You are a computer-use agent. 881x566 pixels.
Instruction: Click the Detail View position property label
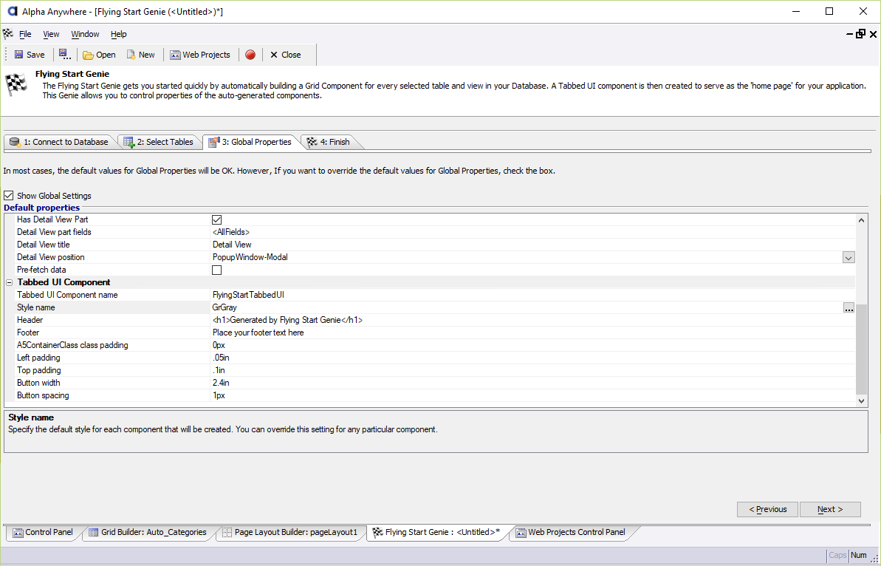tap(50, 257)
